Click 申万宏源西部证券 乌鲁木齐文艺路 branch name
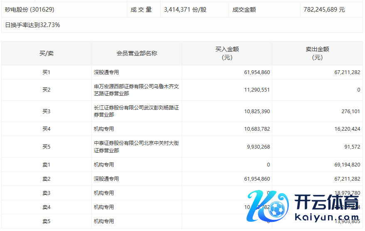 tap(136, 90)
